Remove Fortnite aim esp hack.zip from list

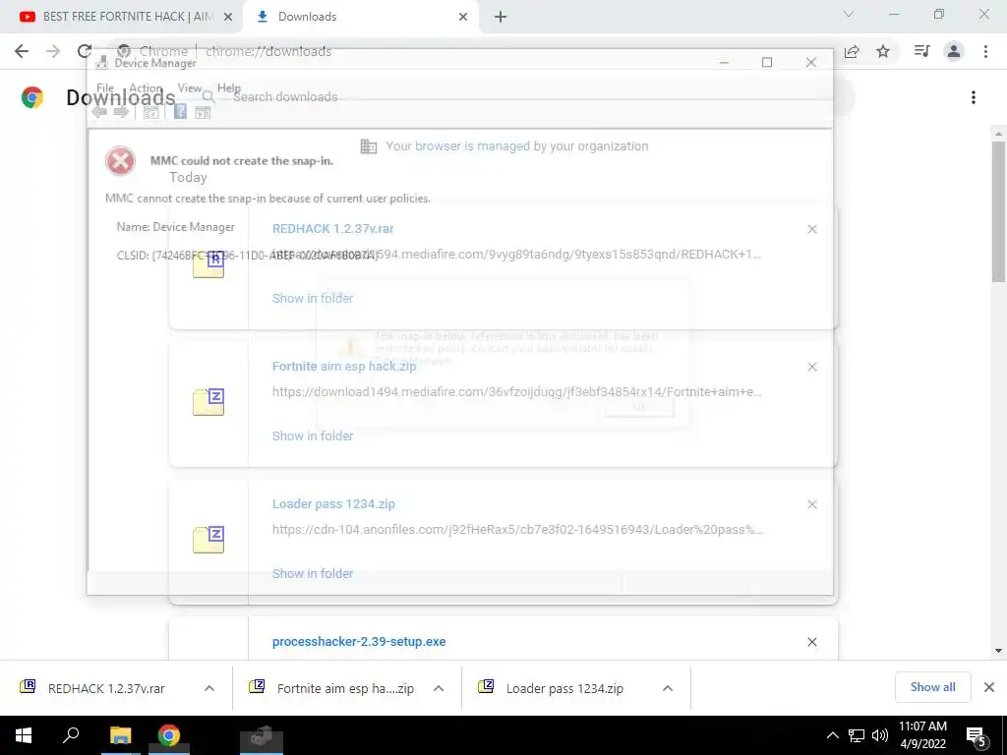(x=811, y=367)
